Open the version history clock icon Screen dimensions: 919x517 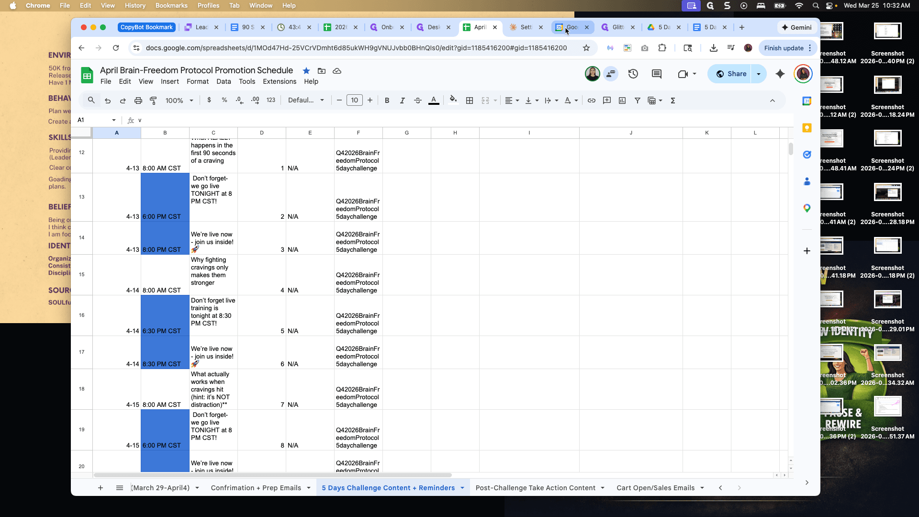633,74
